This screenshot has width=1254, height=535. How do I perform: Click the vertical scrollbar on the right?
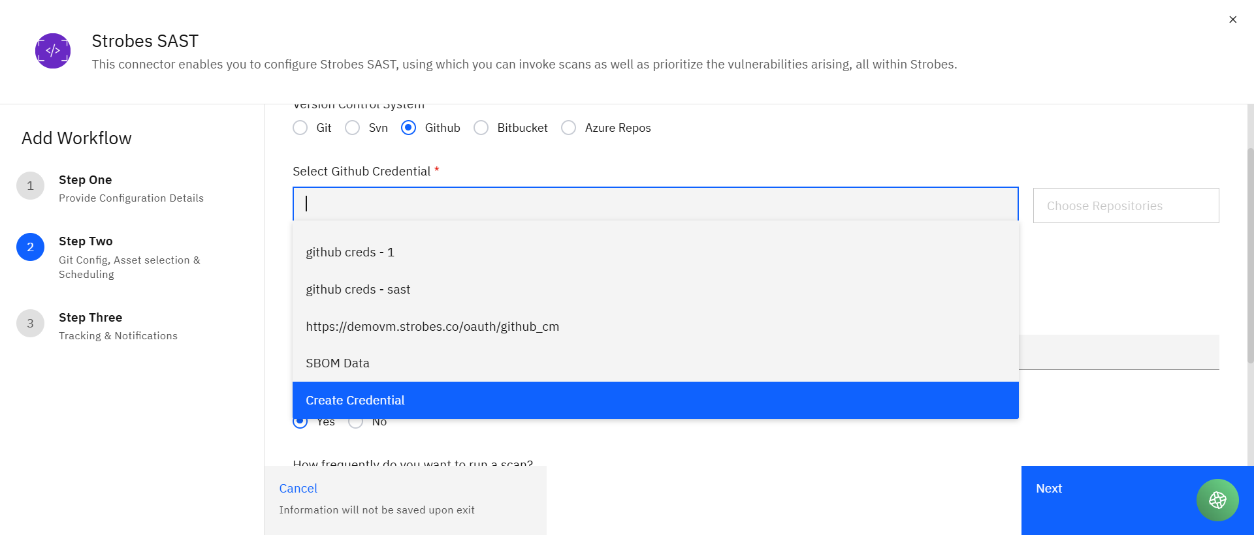(1250, 254)
